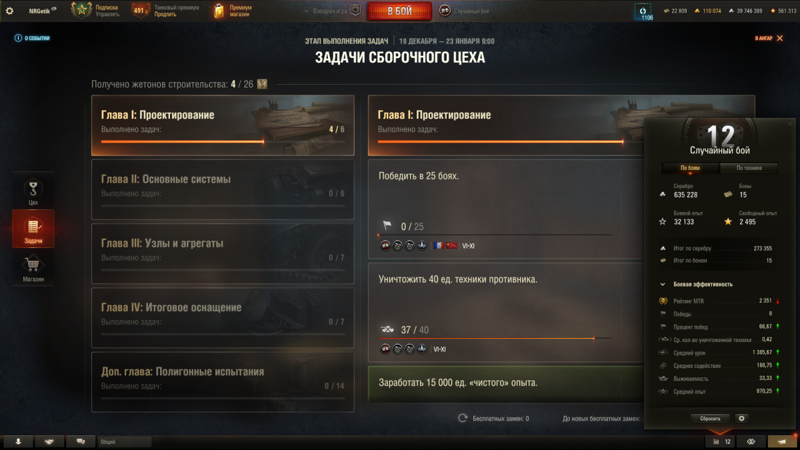
Task: Select the По боям stats view
Action: (x=690, y=168)
